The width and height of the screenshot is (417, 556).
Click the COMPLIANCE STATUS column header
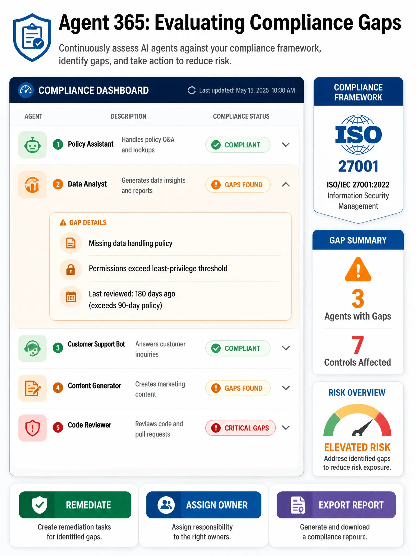pos(241,116)
